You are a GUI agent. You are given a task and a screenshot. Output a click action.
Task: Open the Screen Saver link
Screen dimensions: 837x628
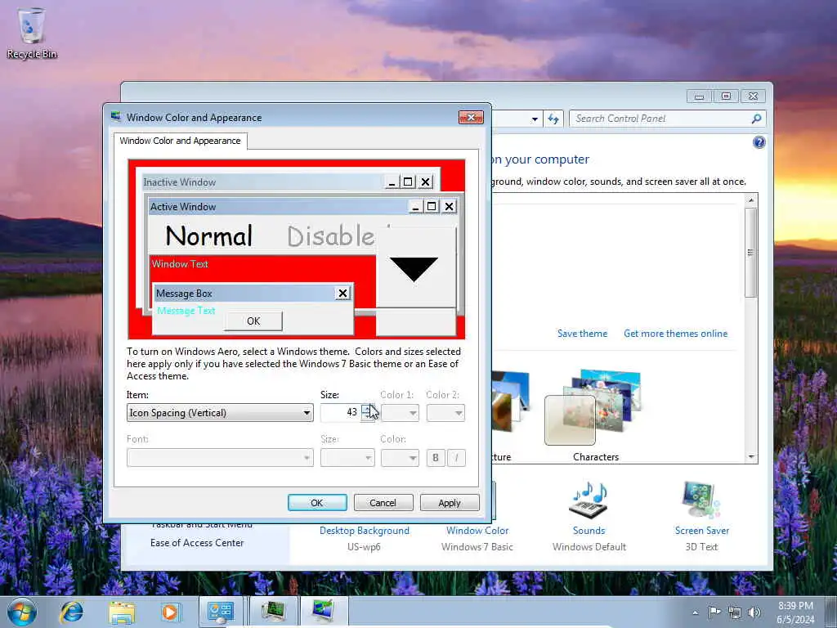[x=702, y=530]
